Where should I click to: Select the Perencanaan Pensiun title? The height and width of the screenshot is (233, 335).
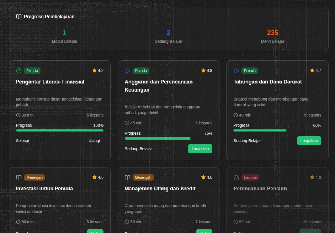[x=260, y=189]
